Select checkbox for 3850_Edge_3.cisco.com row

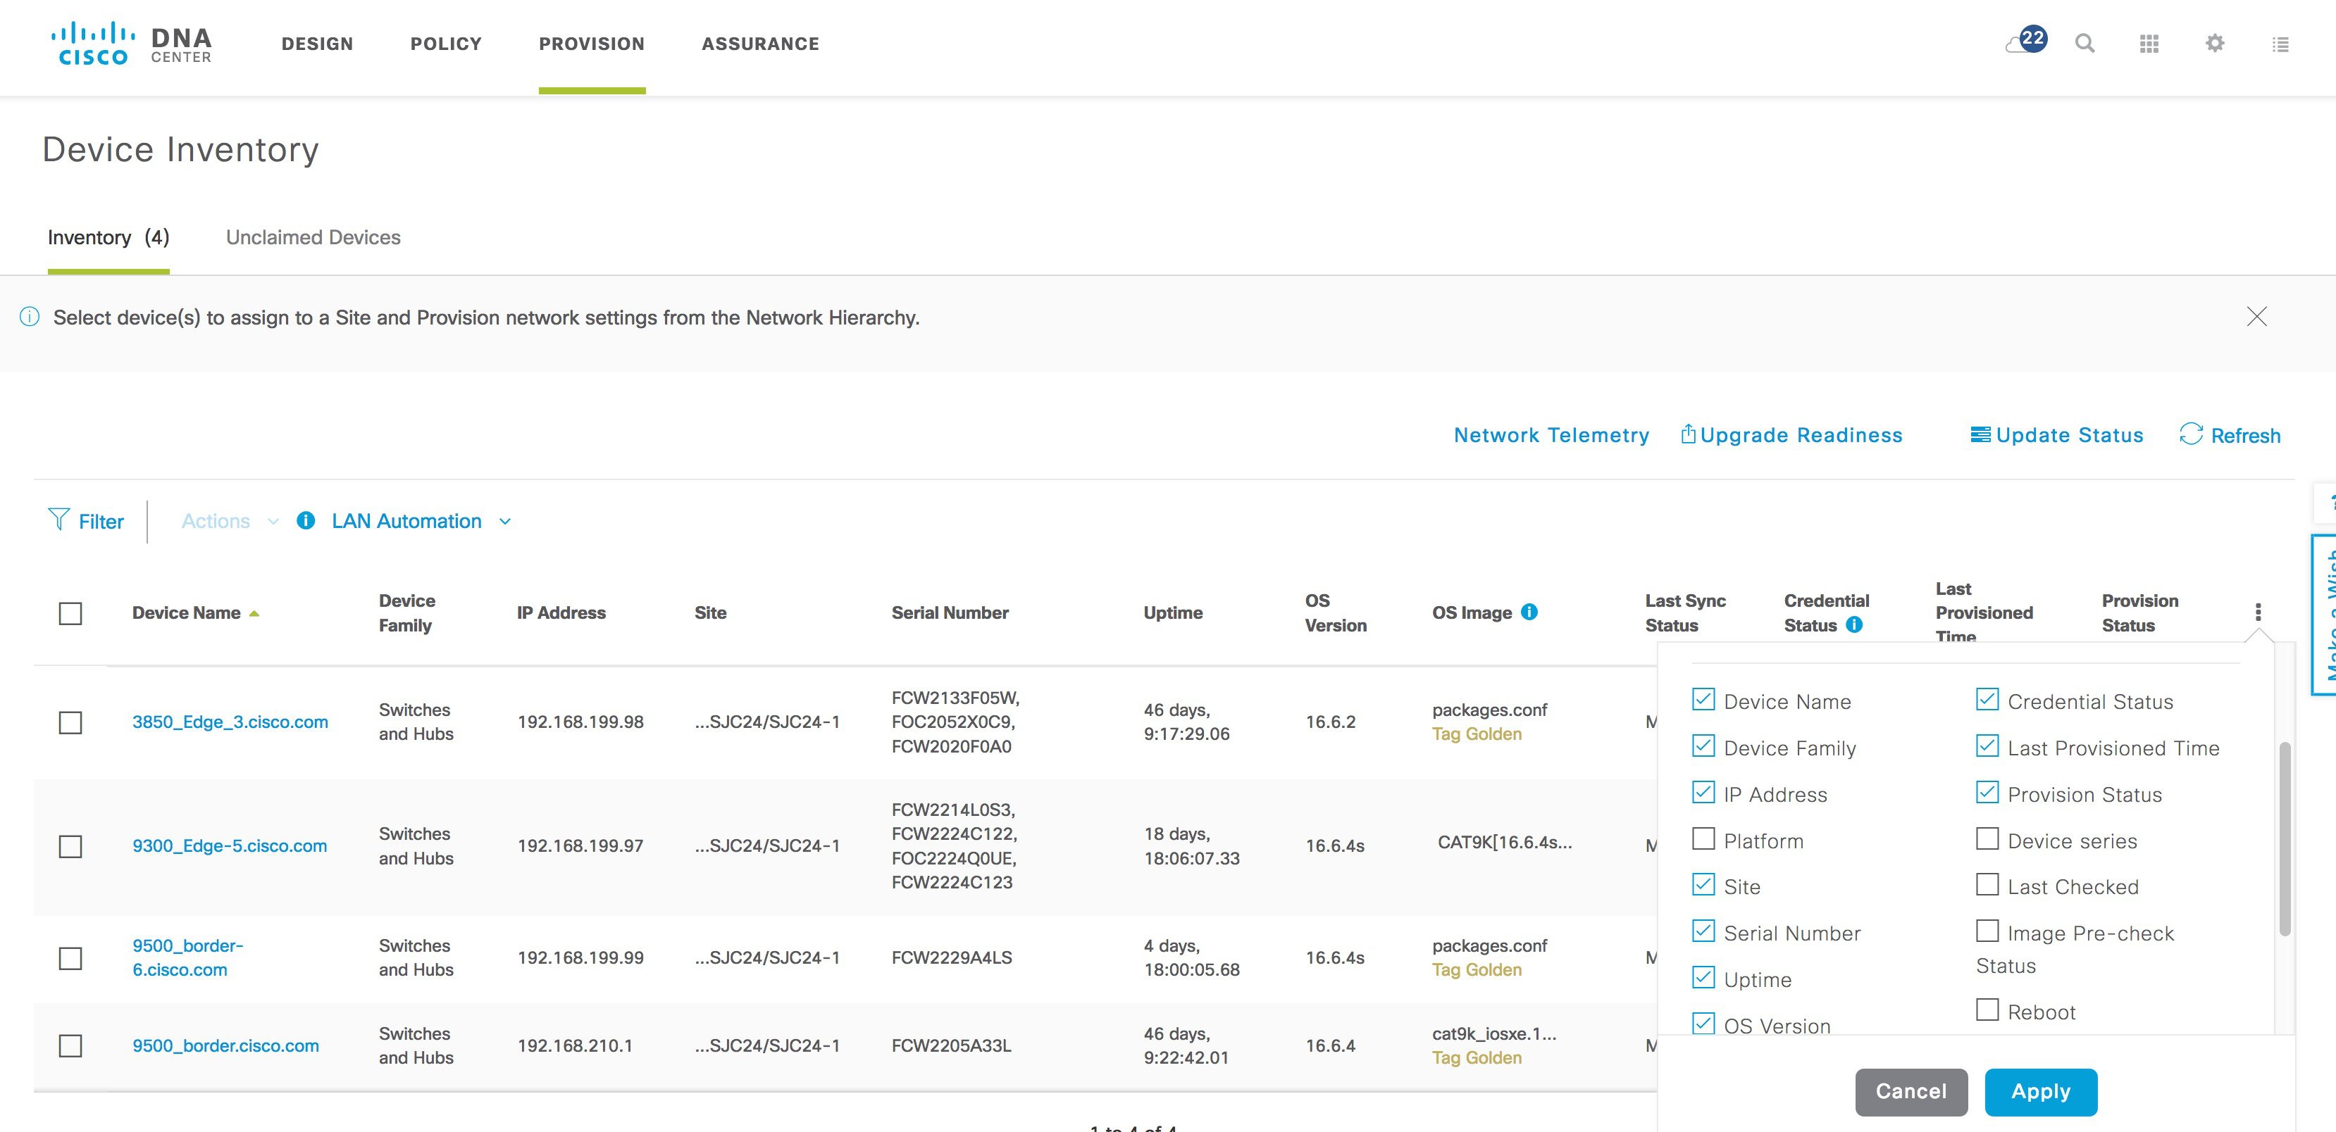pos(70,722)
